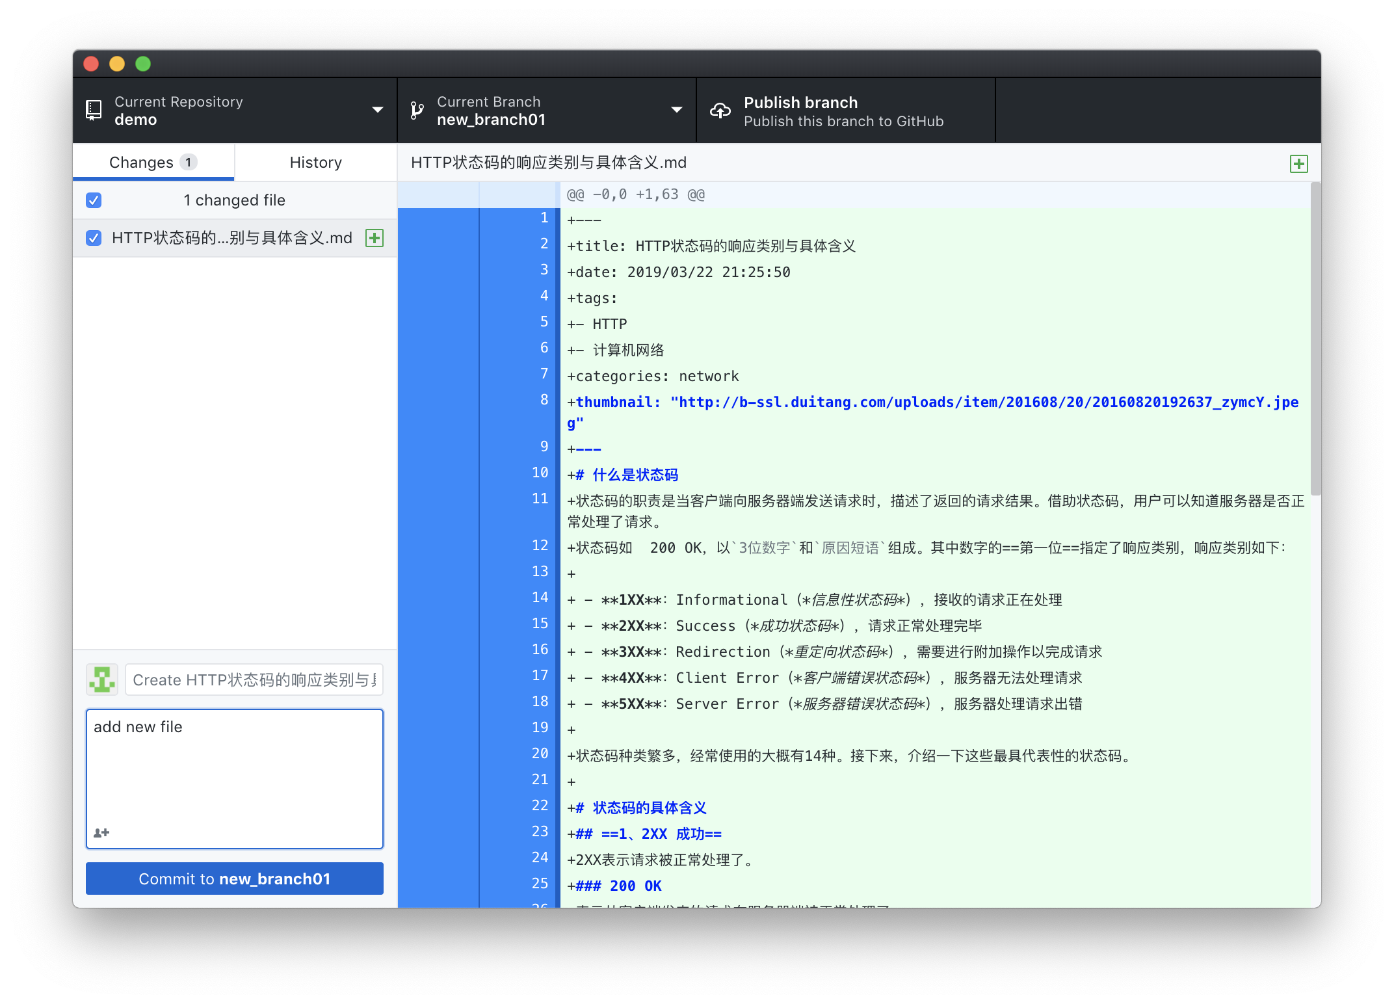
Task: Click the user avatar near commit summary
Action: point(102,680)
